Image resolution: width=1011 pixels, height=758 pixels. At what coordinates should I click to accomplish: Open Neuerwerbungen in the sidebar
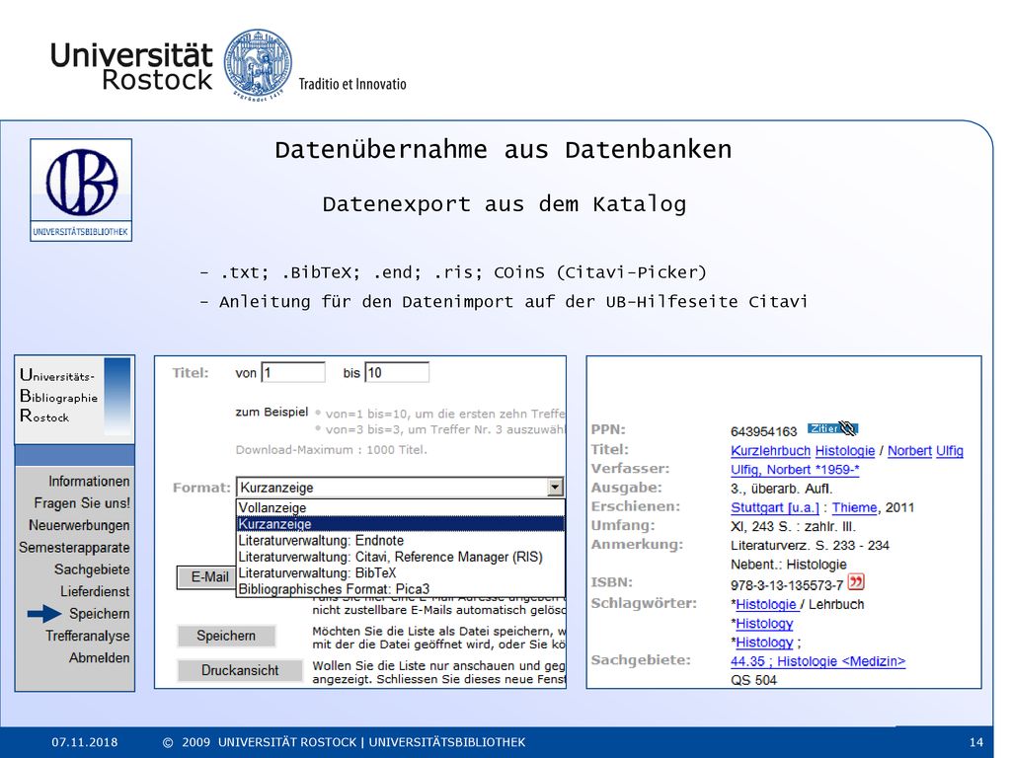[x=79, y=525]
